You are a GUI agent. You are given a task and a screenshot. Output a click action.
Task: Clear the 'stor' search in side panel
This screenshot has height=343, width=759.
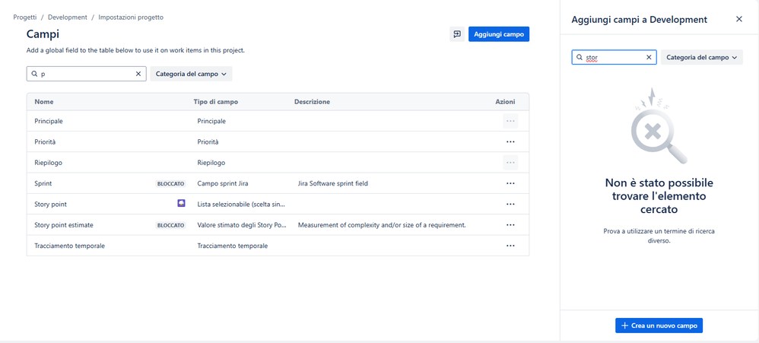(x=649, y=57)
